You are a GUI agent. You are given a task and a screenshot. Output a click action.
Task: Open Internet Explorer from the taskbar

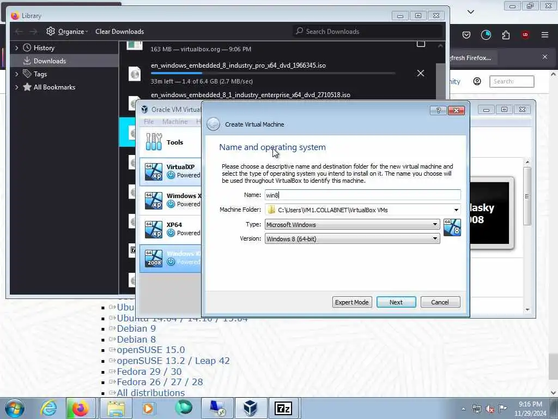[x=48, y=408]
